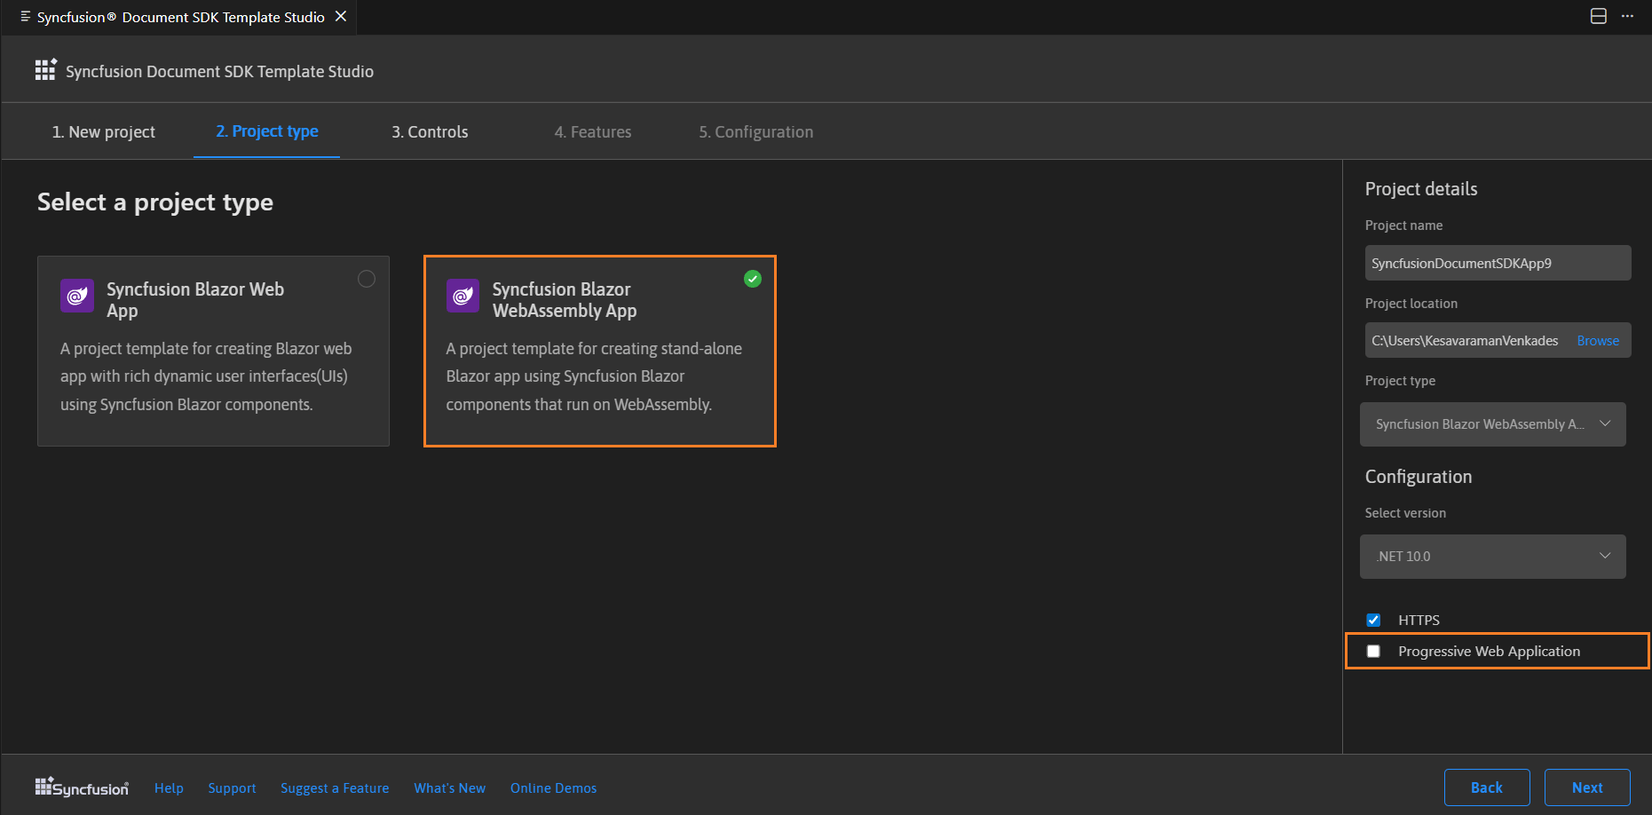Expand the .NET version dropdown
1652x815 pixels.
[1492, 557]
